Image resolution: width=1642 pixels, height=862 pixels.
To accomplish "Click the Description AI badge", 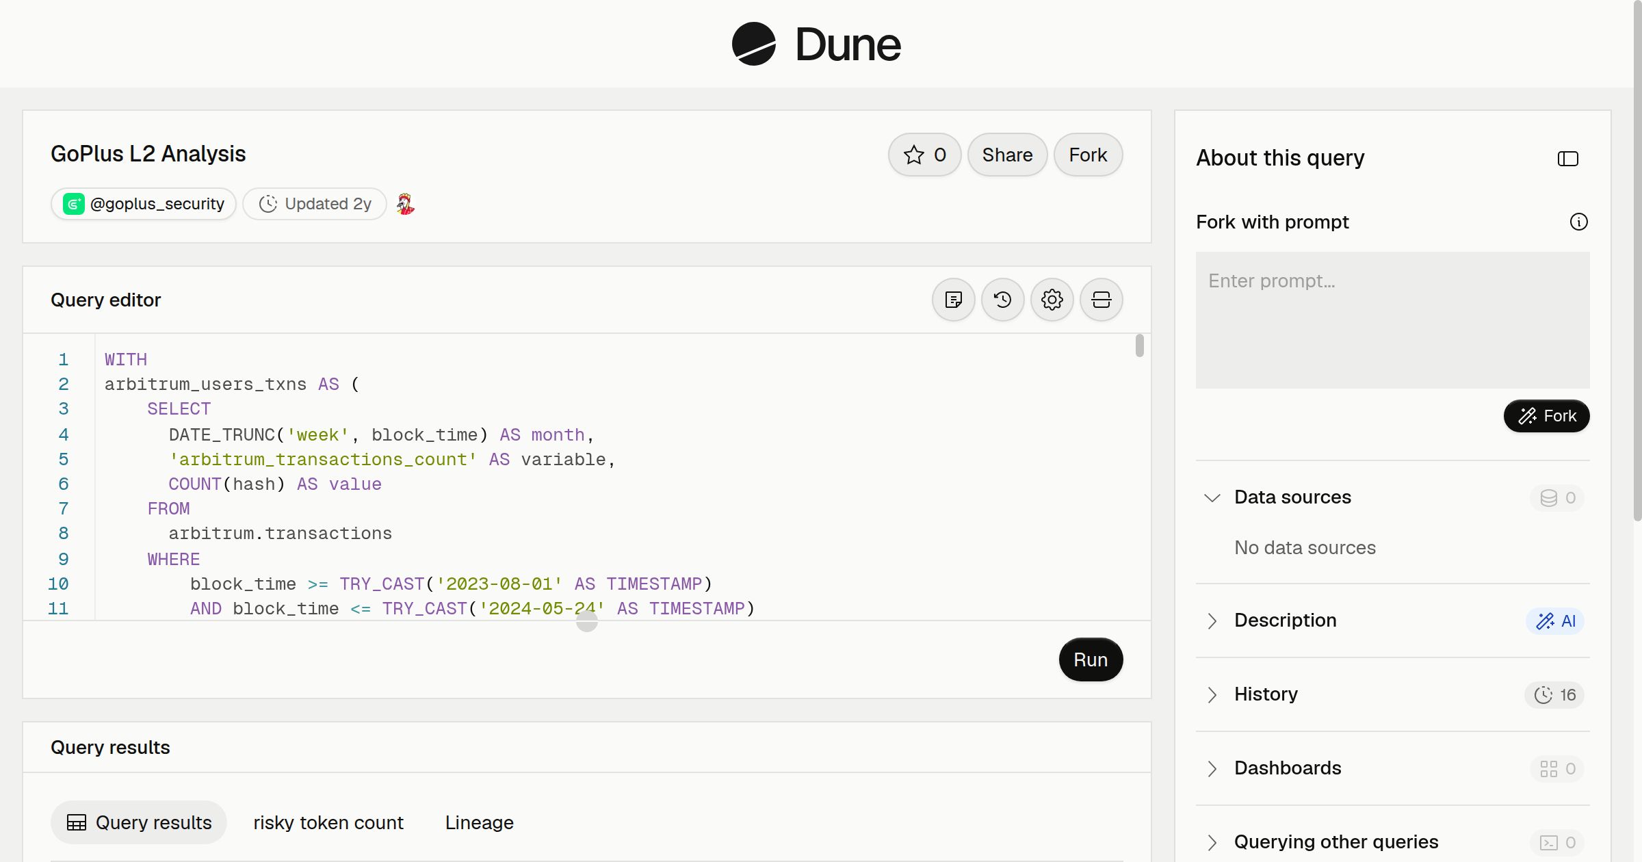I will (x=1554, y=621).
